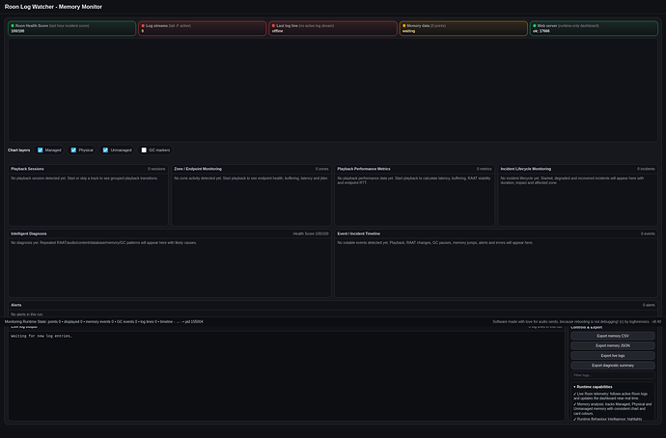Click the empty memory chart area
Viewport: 666px width, 438px height.
coord(333,90)
